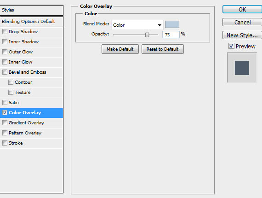Uncheck the Color Overlay checkbox
262x198 pixels.
coord(5,113)
